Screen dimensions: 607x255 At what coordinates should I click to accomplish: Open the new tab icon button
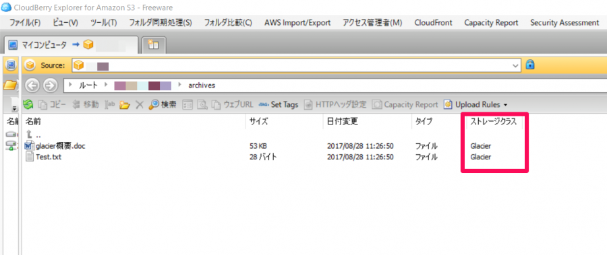154,45
